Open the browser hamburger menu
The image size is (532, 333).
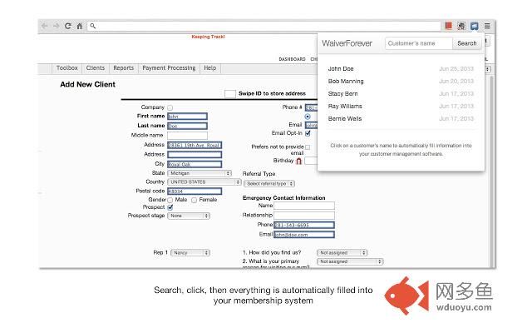[x=487, y=26]
